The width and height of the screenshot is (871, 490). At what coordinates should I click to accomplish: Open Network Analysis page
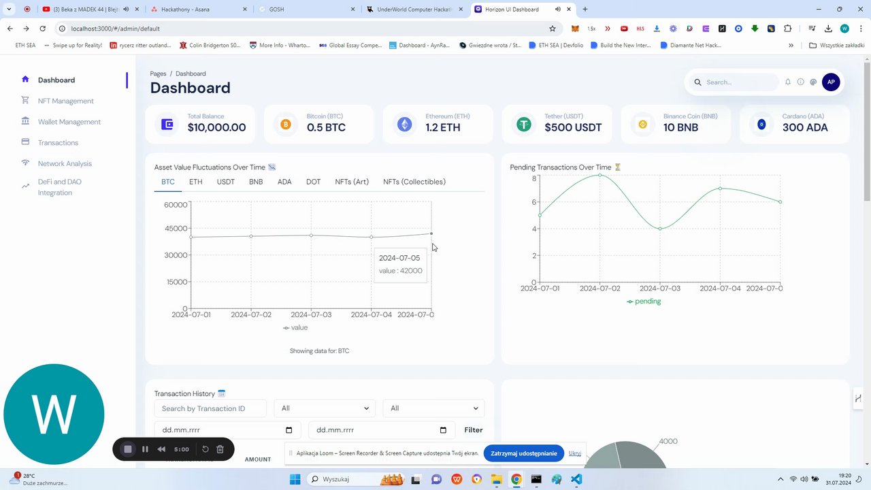65,163
